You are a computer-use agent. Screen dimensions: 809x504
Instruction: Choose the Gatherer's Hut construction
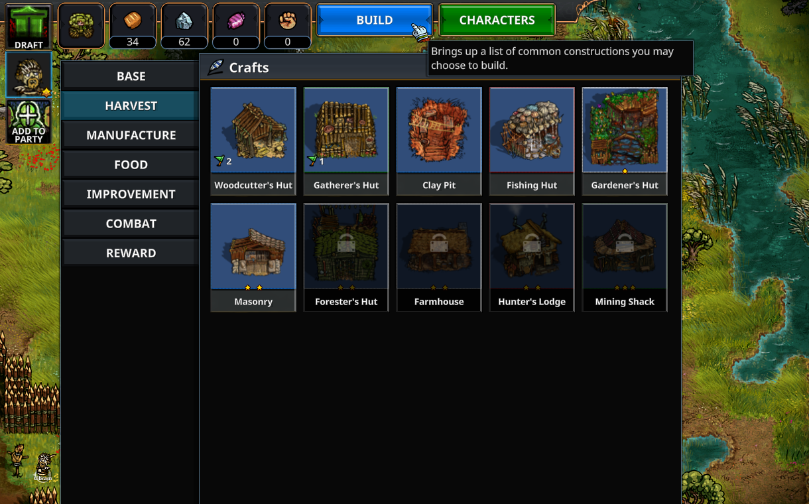[346, 141]
